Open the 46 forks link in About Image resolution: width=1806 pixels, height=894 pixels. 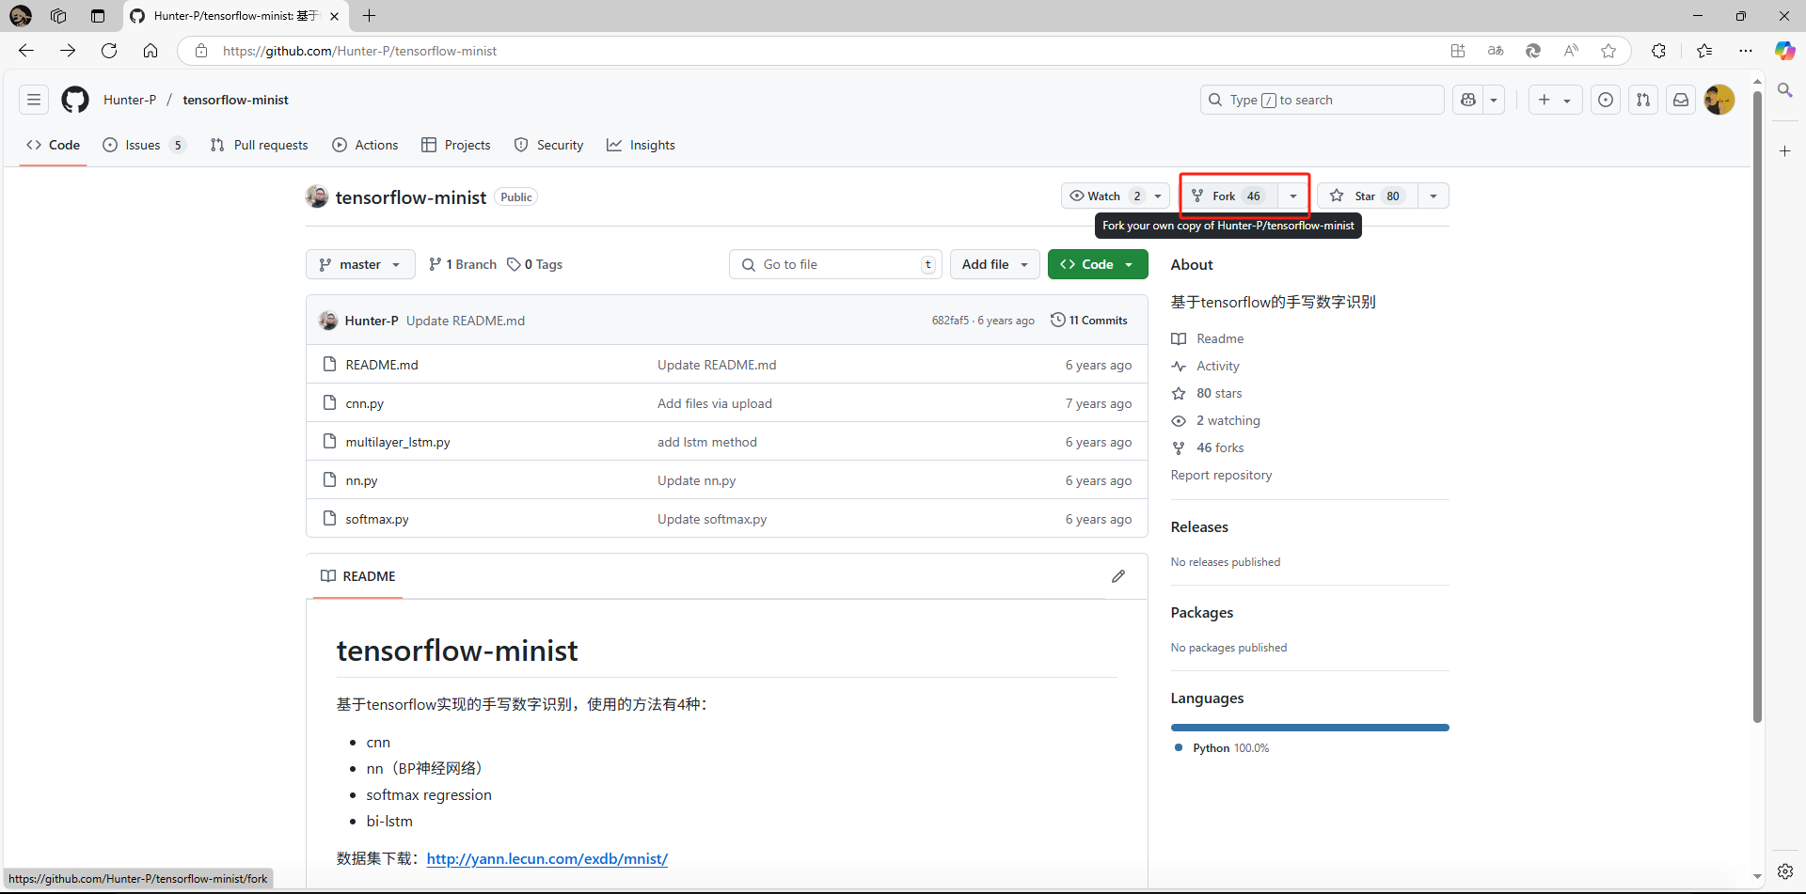(1220, 447)
